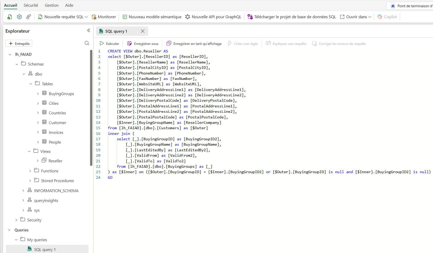Select SQL query 1 in My queries

point(47,249)
